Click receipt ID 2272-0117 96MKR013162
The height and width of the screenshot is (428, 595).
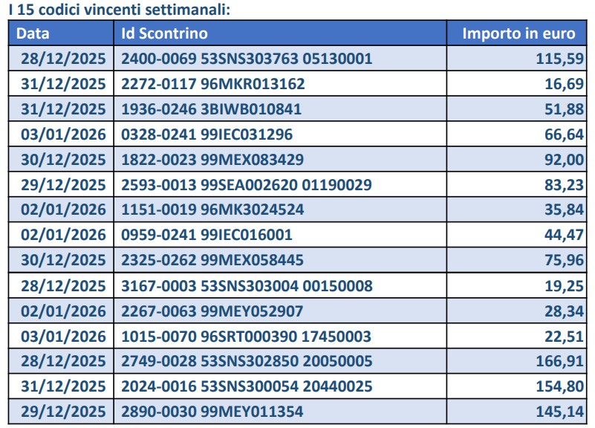213,84
